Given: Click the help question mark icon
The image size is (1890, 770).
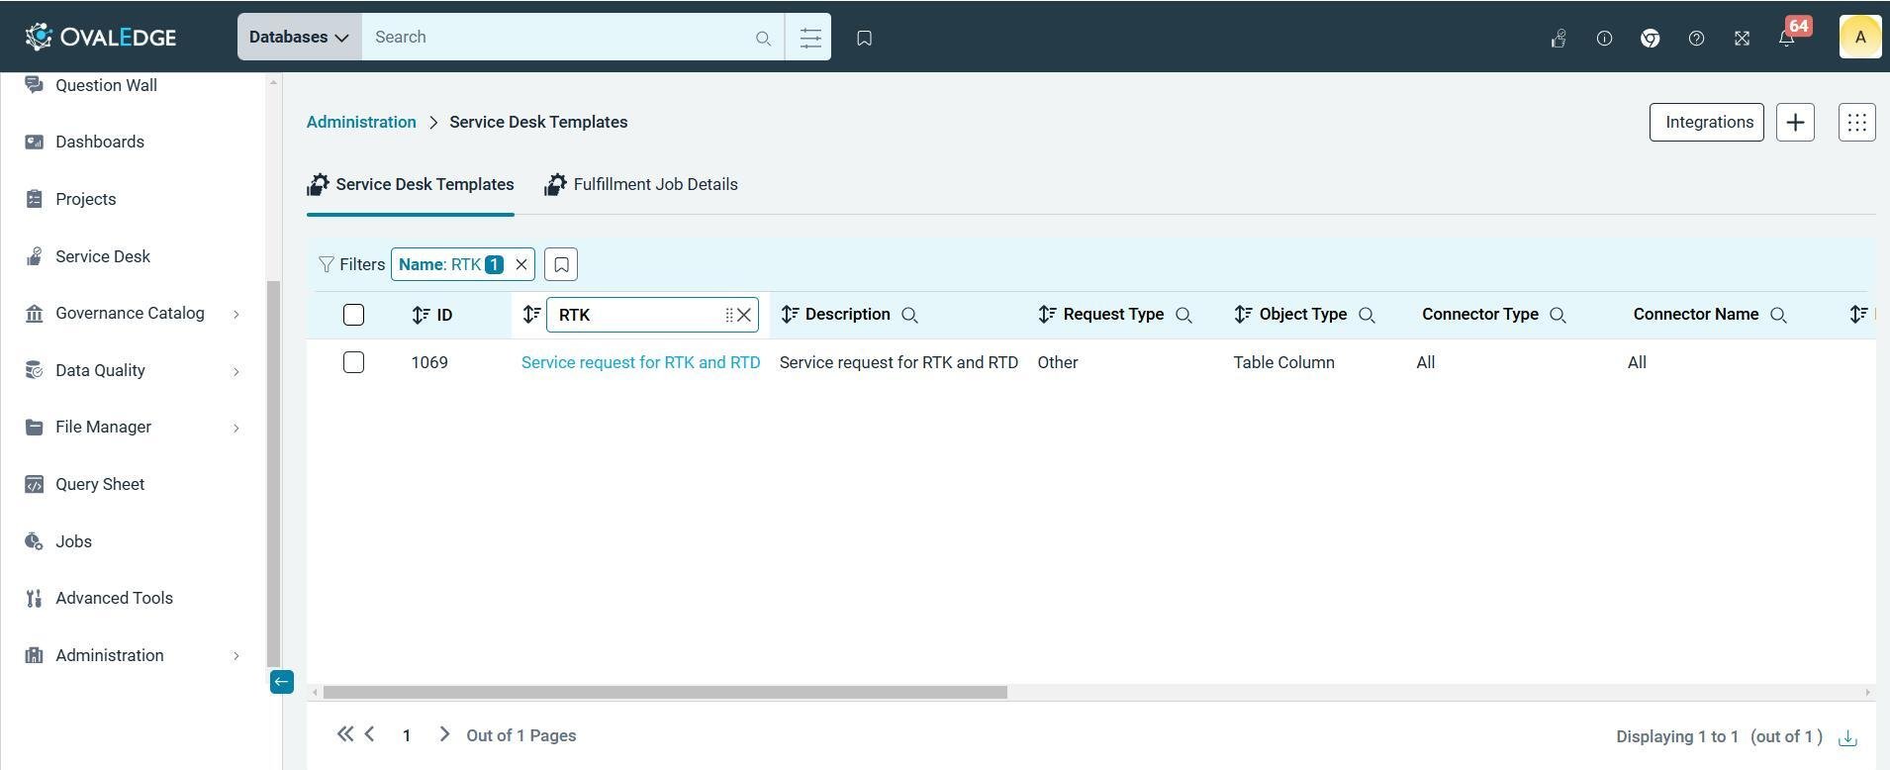Looking at the screenshot, I should click(1696, 39).
